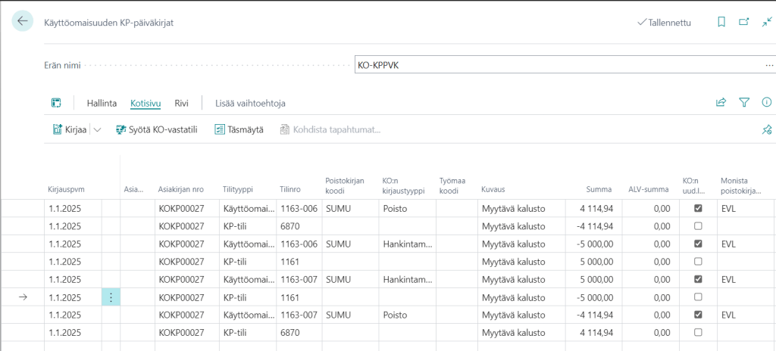Open row options three-dot menu
Viewport: 776px width, 351px height.
coord(111,297)
